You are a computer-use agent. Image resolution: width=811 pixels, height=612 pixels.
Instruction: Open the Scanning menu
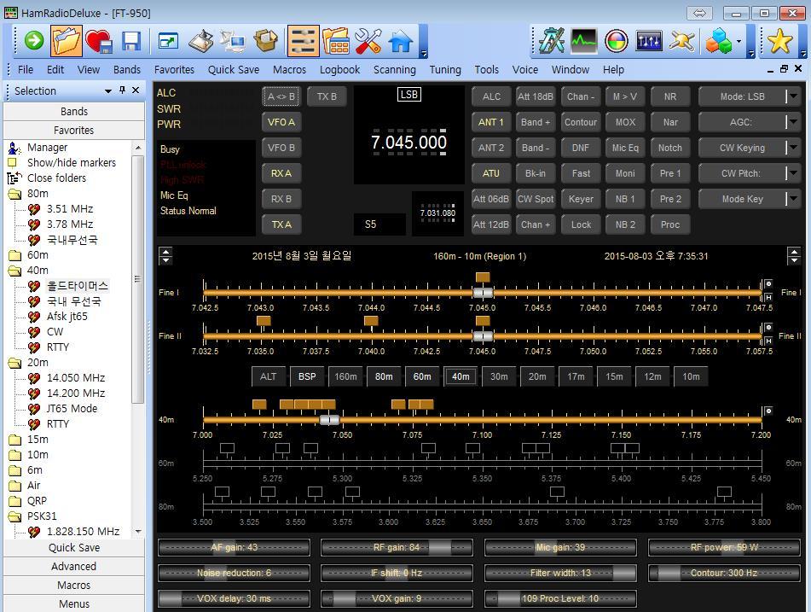coord(394,69)
